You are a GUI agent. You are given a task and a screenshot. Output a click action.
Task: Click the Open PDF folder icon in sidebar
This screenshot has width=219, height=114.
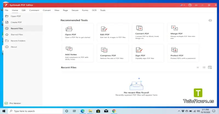click(7, 16)
